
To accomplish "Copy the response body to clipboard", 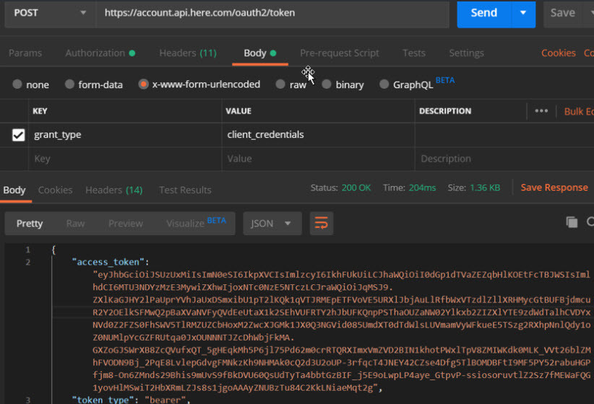I will 572,222.
